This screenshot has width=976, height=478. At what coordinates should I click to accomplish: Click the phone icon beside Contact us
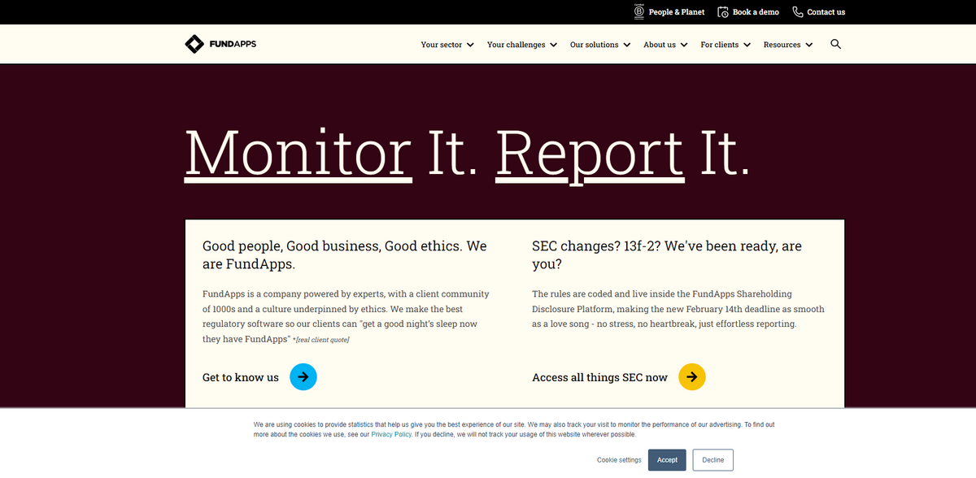point(798,12)
